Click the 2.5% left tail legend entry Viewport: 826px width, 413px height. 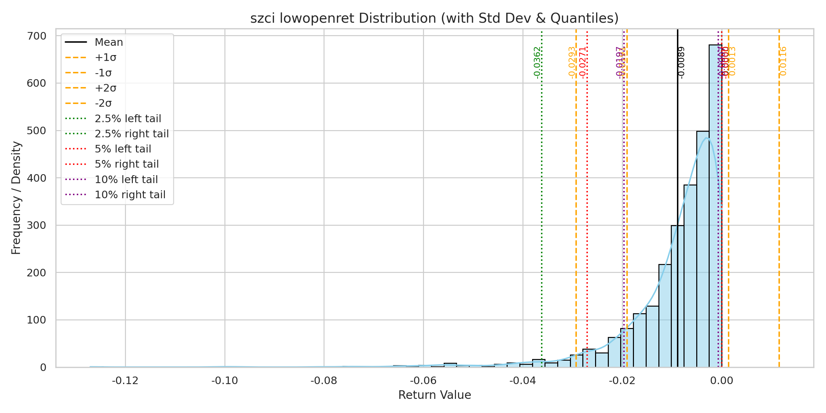tap(128, 119)
